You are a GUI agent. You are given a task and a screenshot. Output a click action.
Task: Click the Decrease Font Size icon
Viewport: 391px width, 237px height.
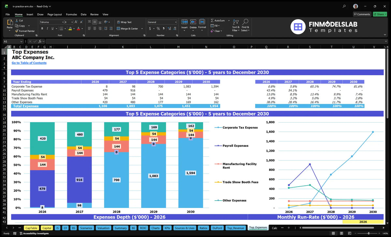coord(81,22)
